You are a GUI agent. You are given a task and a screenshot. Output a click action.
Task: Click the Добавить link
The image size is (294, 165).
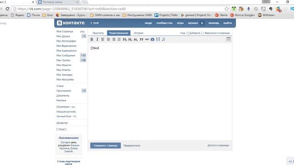coord(195,33)
